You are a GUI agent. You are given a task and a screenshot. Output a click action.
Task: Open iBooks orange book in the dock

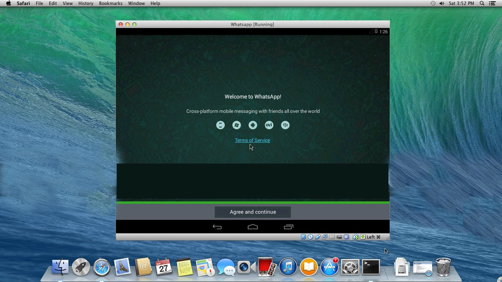pos(309,267)
